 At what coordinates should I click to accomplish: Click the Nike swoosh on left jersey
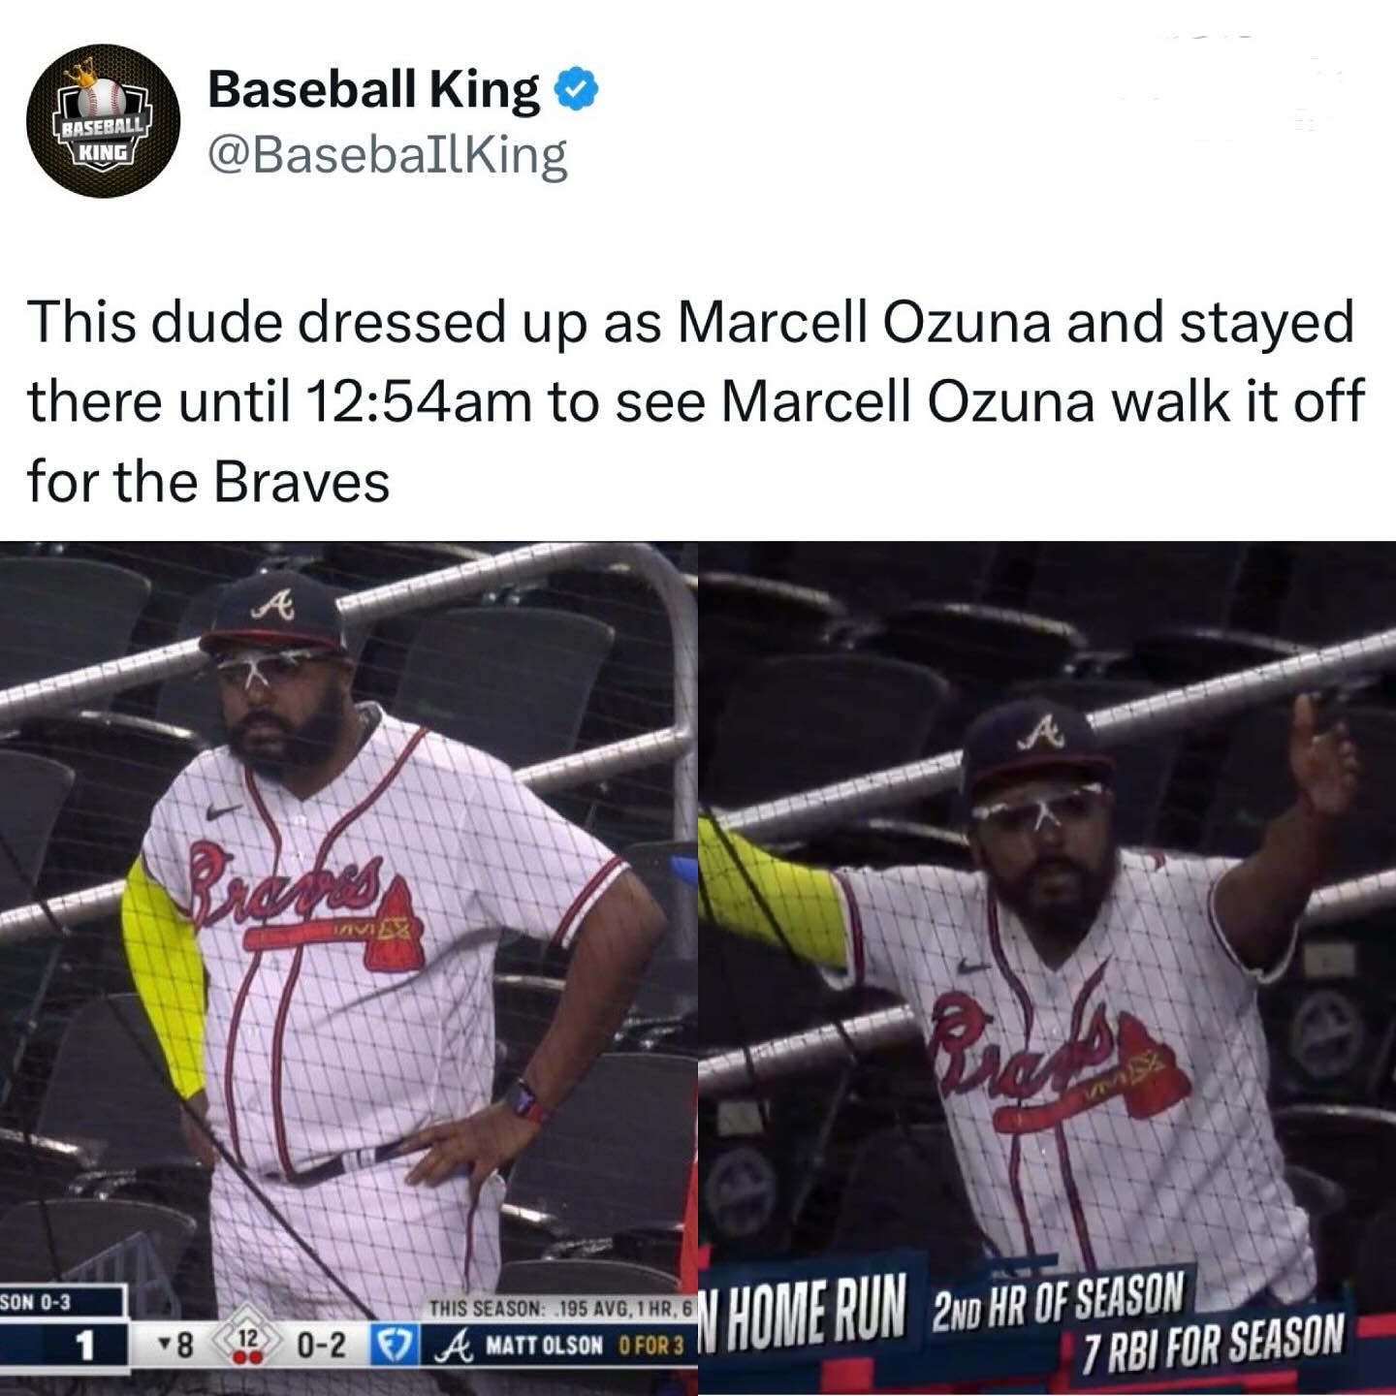pos(224,811)
